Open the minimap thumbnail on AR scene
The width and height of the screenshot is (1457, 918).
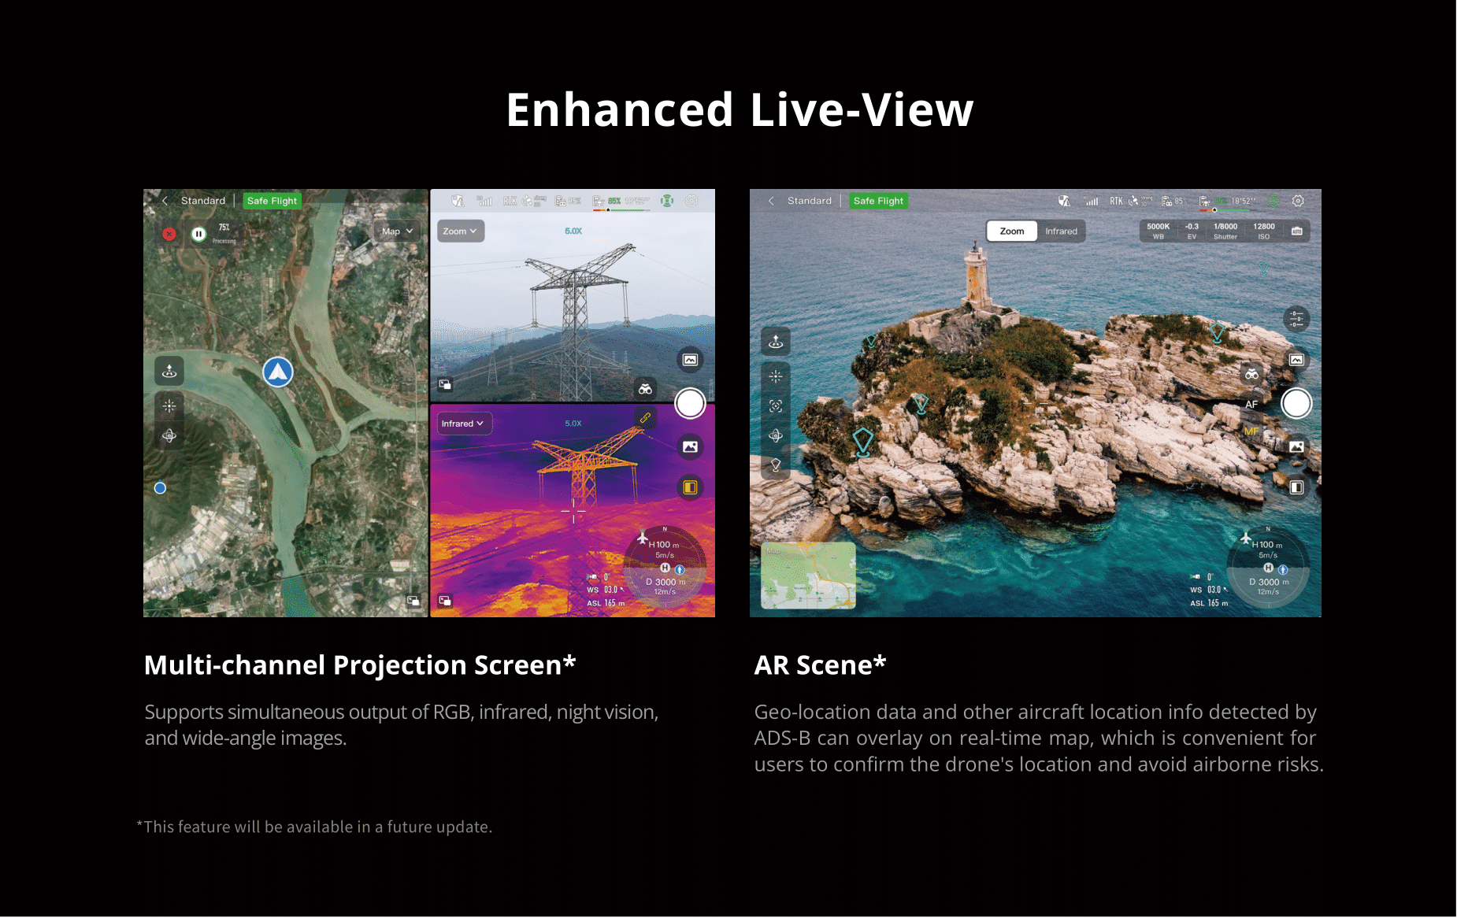tap(808, 576)
